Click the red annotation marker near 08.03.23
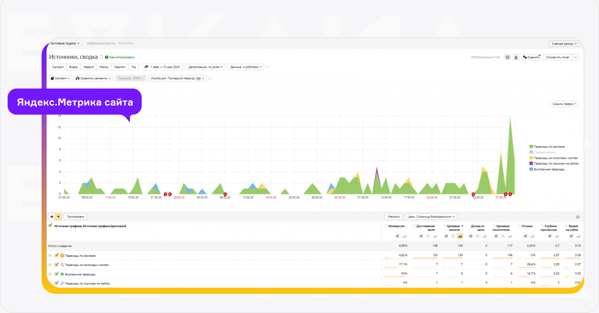The image size is (599, 313). [x=225, y=194]
